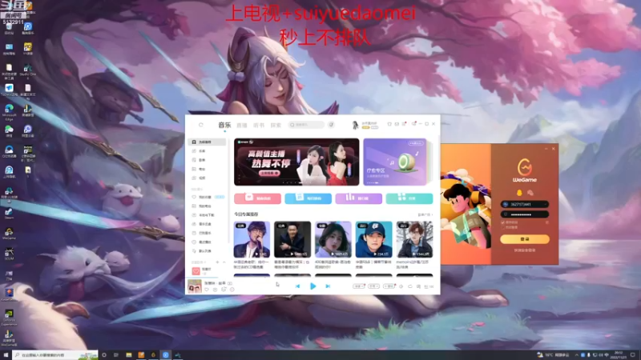Open the play queue list icon
The width and height of the screenshot is (641, 360).
click(429, 286)
